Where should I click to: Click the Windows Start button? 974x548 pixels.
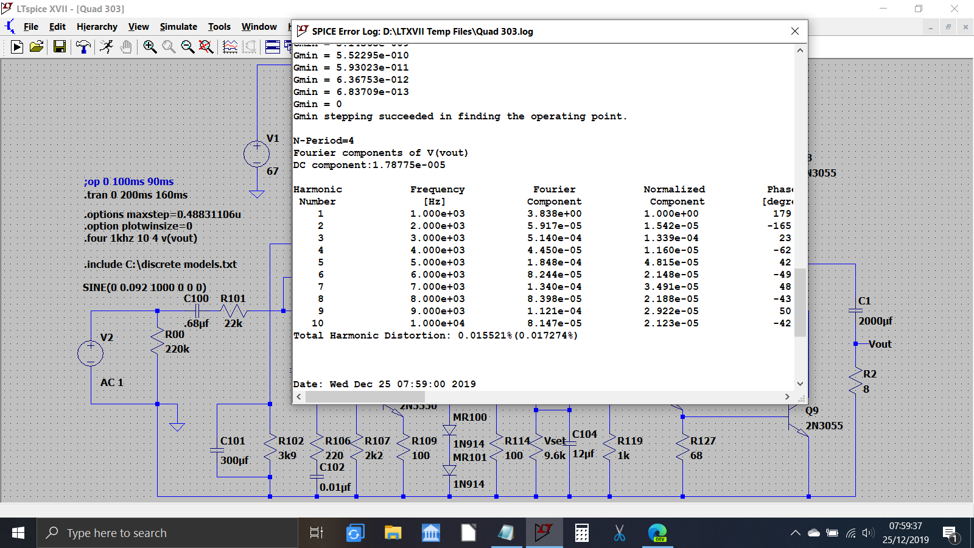[x=18, y=533]
